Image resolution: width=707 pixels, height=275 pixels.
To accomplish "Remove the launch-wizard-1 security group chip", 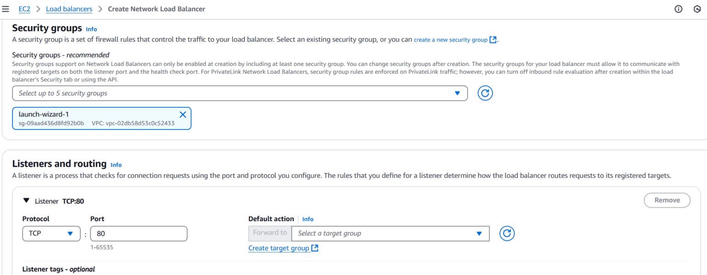I will tap(183, 114).
